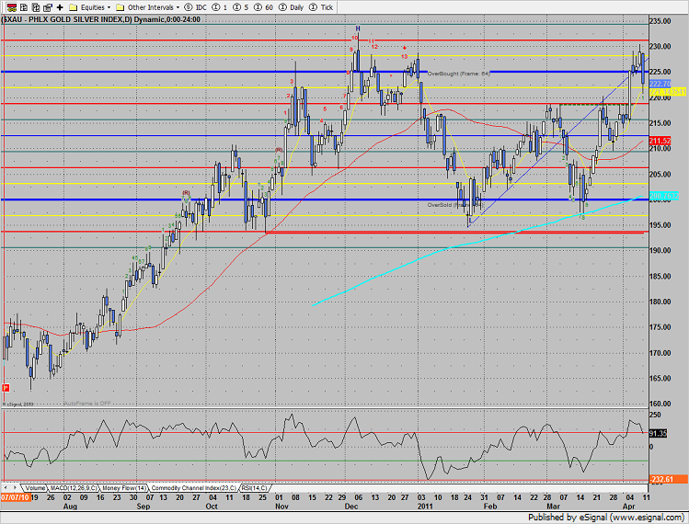
Task: Click the OverBought (Frame: 64) label
Action: point(458,74)
